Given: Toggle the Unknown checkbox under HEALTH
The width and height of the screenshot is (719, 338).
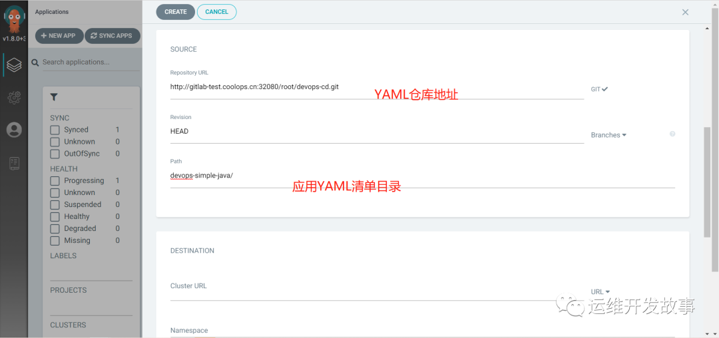Looking at the screenshot, I should coord(55,193).
